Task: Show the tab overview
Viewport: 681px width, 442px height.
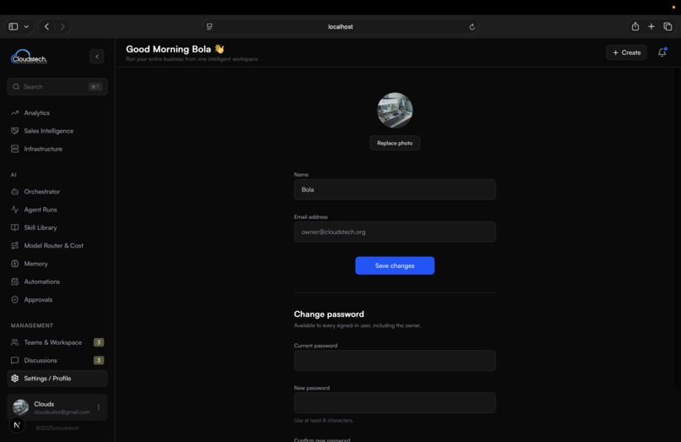Action: pyautogui.click(x=667, y=26)
